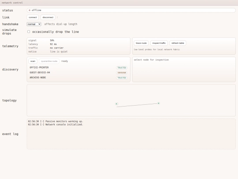Screen dimensions: 238x179
Task: Click the 'Network console initialized' log entry
Action: tap(56, 125)
